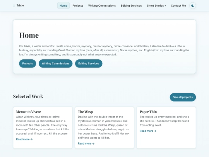Screen dimensions: 209x157
Task: Click Read more under Paper Thin
Action: [148, 131]
